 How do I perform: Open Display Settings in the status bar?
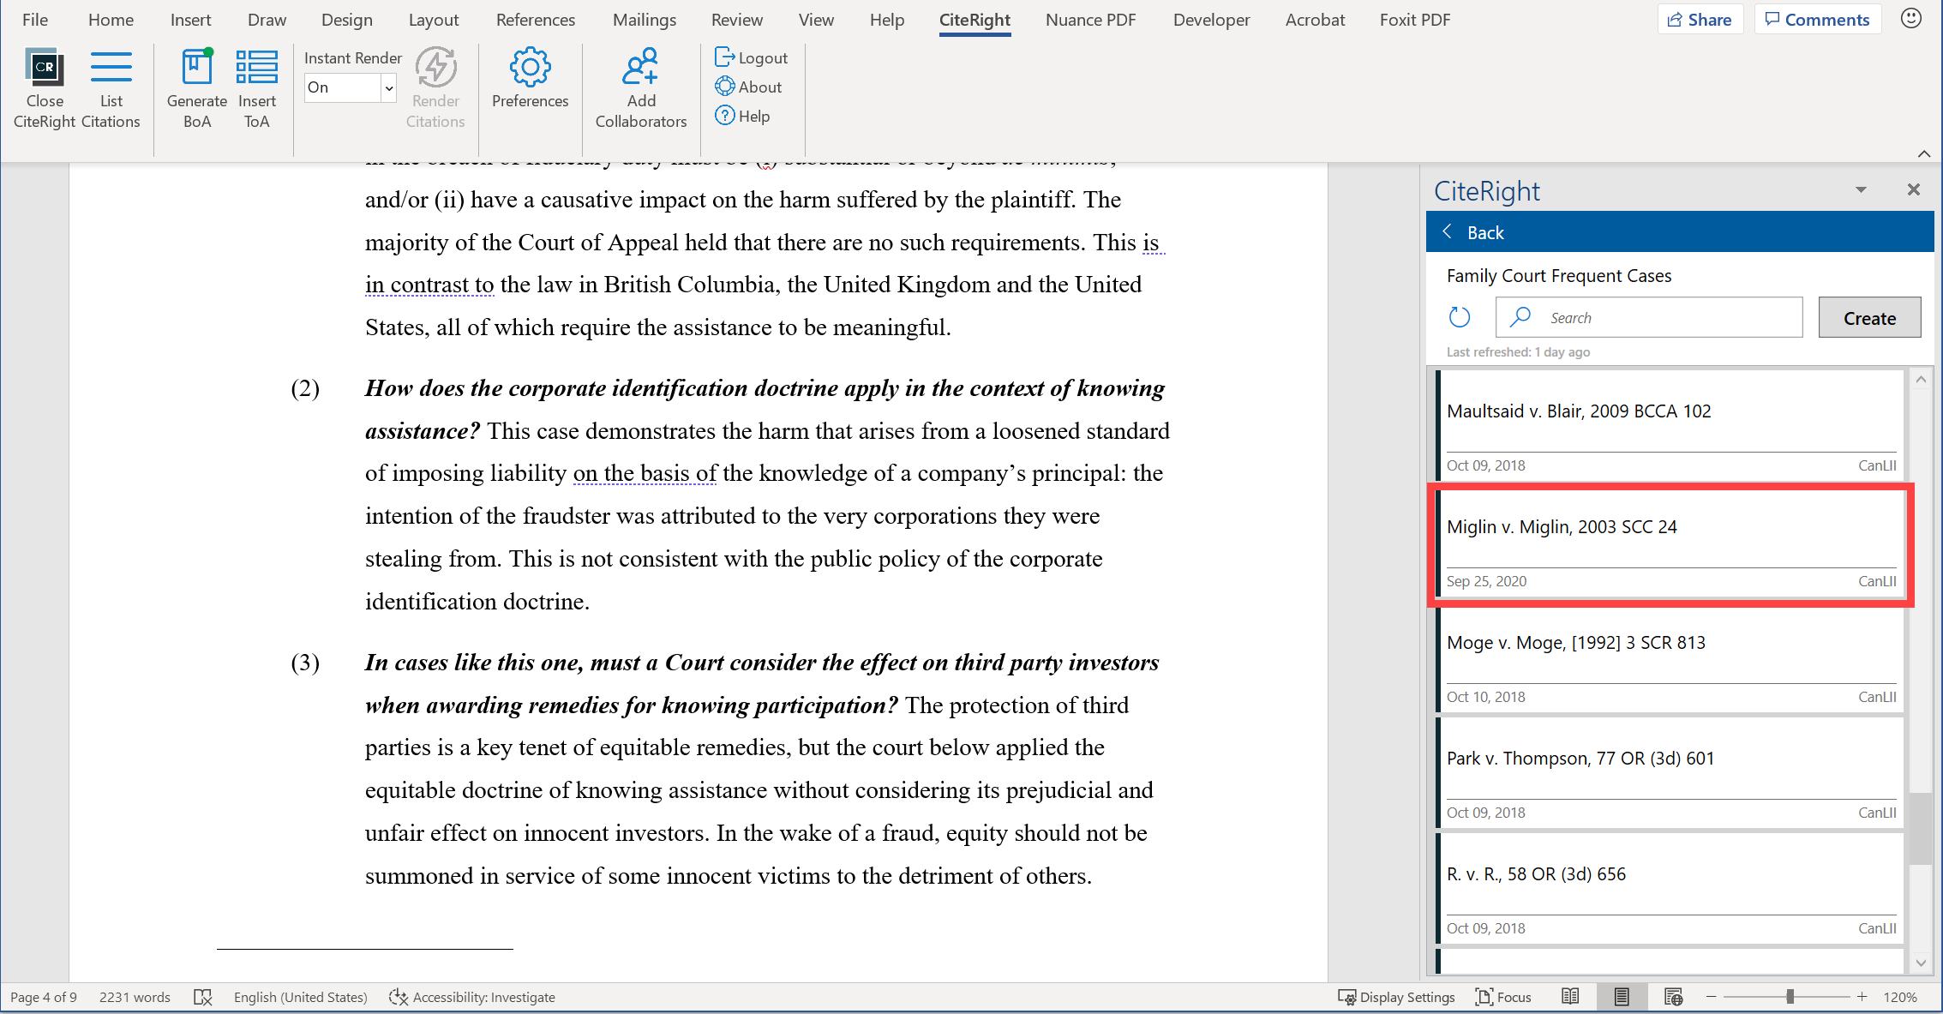[x=1396, y=997]
